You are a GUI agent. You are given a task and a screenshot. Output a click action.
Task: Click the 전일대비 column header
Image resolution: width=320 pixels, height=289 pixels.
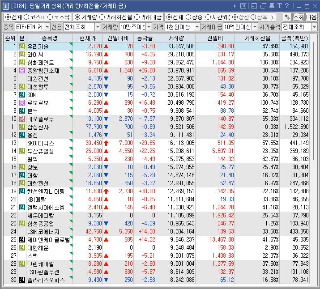tap(118, 38)
